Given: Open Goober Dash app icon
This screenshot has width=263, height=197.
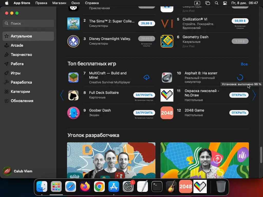Looking at the screenshot, I should pyautogui.click(x=73, y=113).
